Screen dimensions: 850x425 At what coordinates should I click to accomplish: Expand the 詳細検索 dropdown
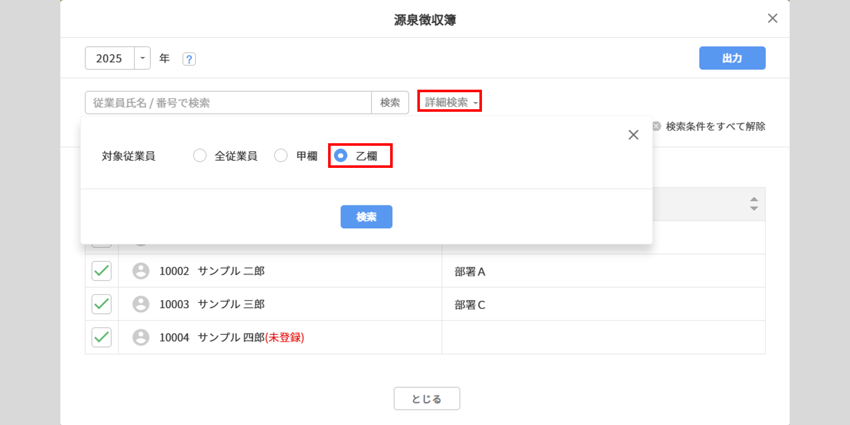tap(449, 102)
